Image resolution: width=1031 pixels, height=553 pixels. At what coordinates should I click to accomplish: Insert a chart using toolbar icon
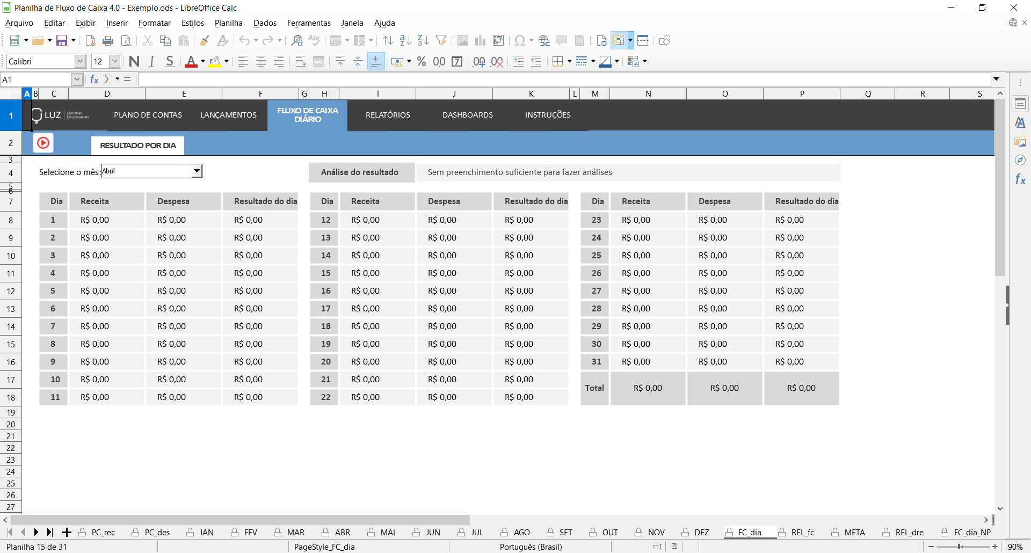click(x=481, y=41)
